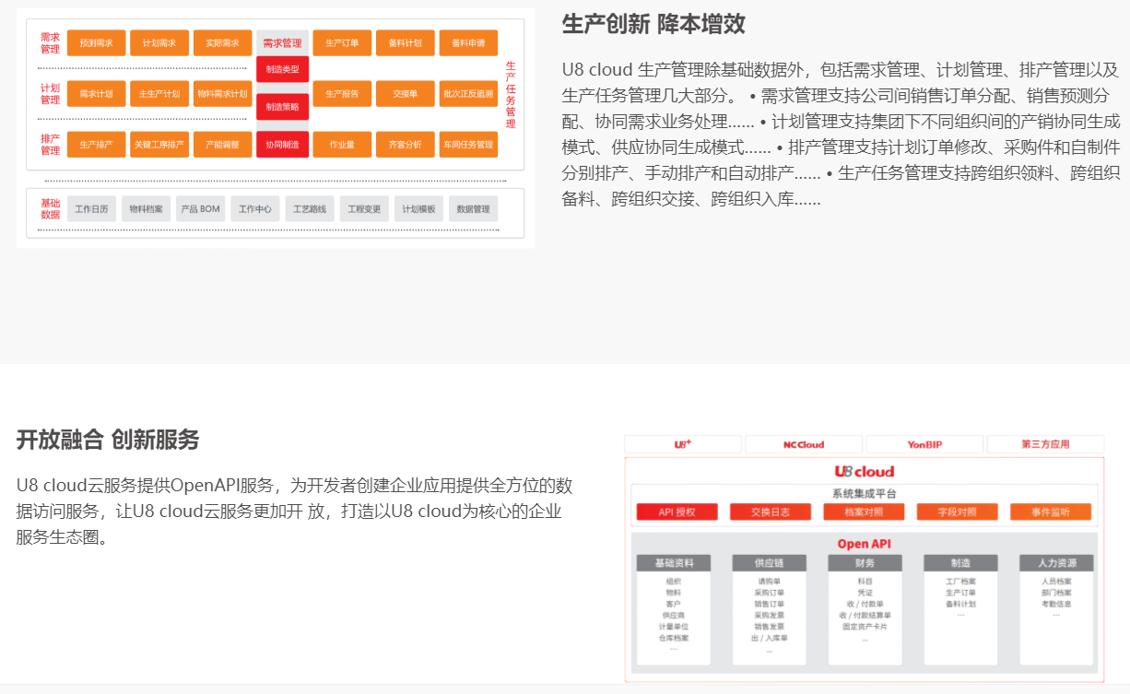Click the red 排产管理 label

[50, 145]
